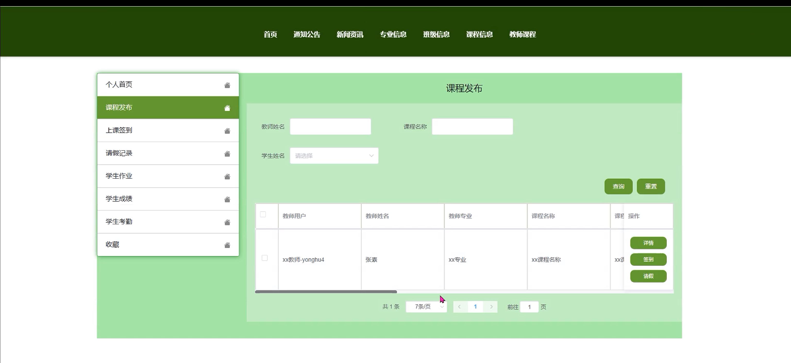
Task: Click previous page arrow in pagination
Action: [460, 307]
